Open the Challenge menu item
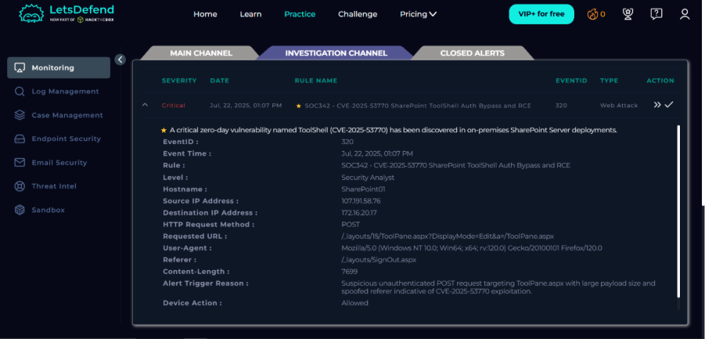Viewport: 705px width, 339px height. tap(358, 14)
